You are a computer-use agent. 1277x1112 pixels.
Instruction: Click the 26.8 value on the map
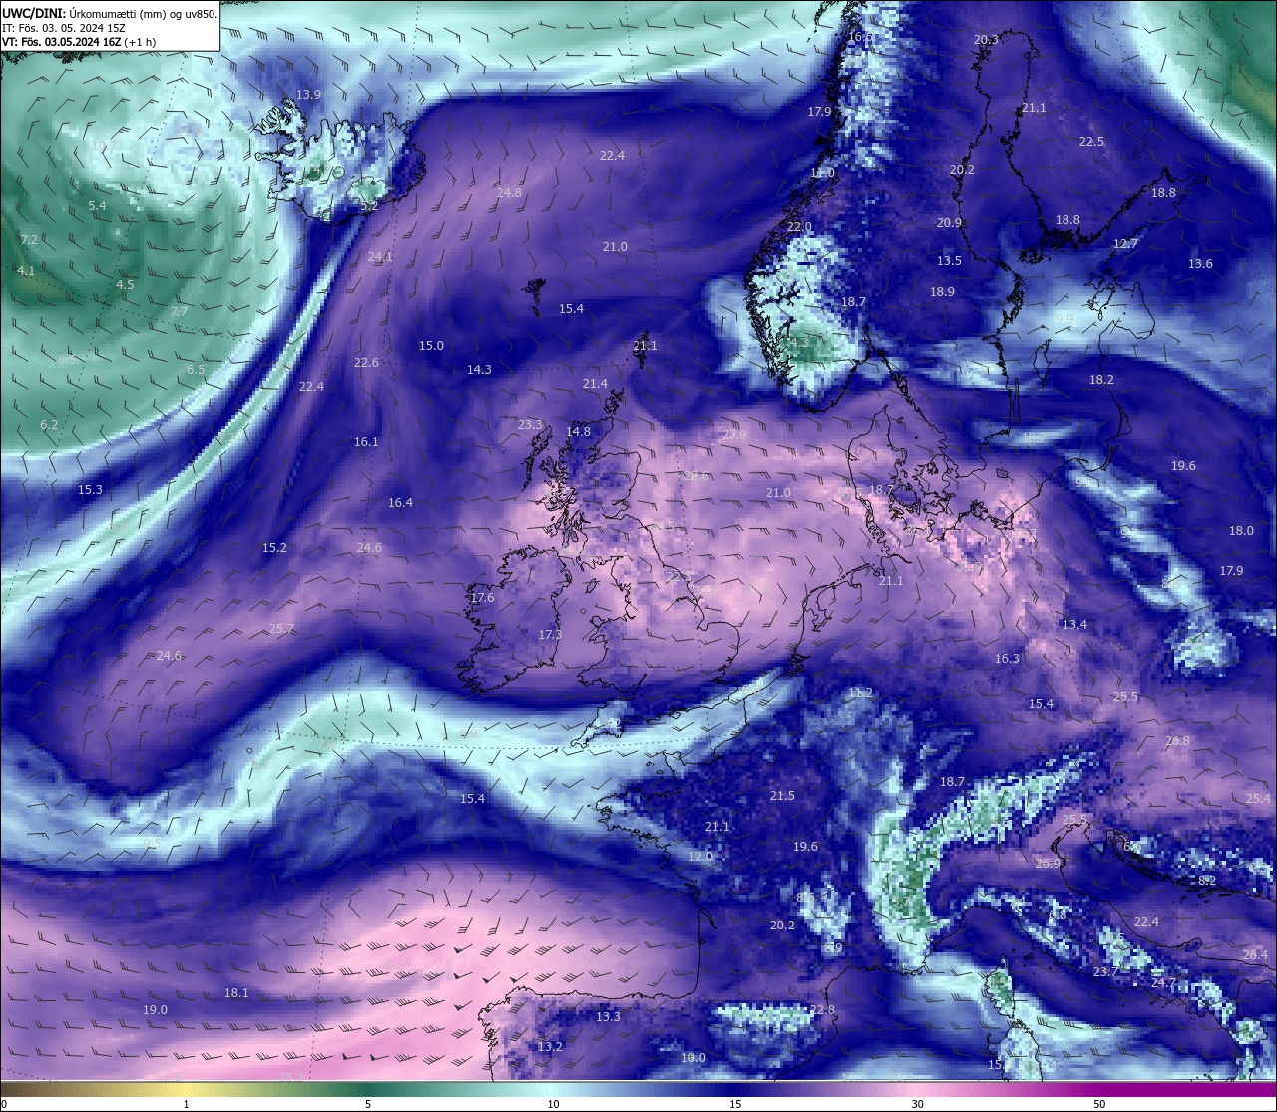[1177, 741]
